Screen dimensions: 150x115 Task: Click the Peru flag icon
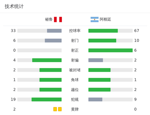click(58, 19)
